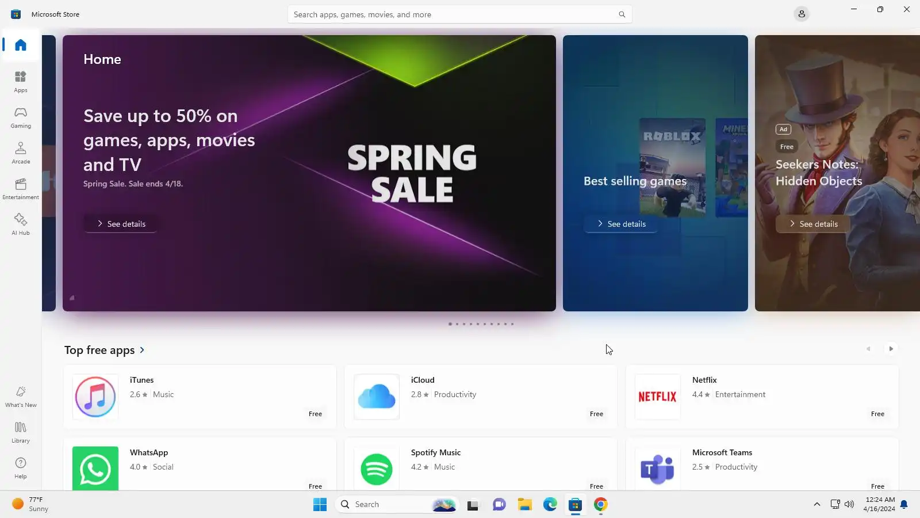Open the desktop switcher icon on taskbar
The width and height of the screenshot is (920, 518).
pyautogui.click(x=473, y=505)
